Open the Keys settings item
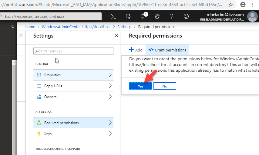 tap(73, 134)
